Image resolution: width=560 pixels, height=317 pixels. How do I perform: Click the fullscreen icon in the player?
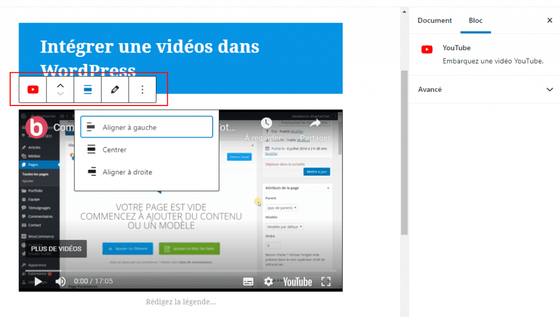(326, 281)
